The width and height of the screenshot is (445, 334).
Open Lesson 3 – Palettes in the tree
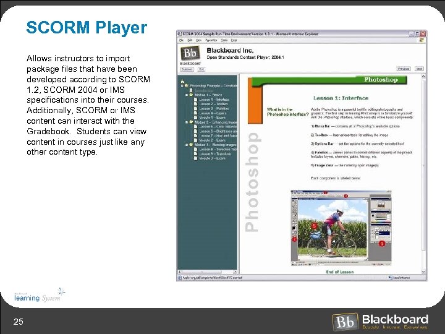214,108
